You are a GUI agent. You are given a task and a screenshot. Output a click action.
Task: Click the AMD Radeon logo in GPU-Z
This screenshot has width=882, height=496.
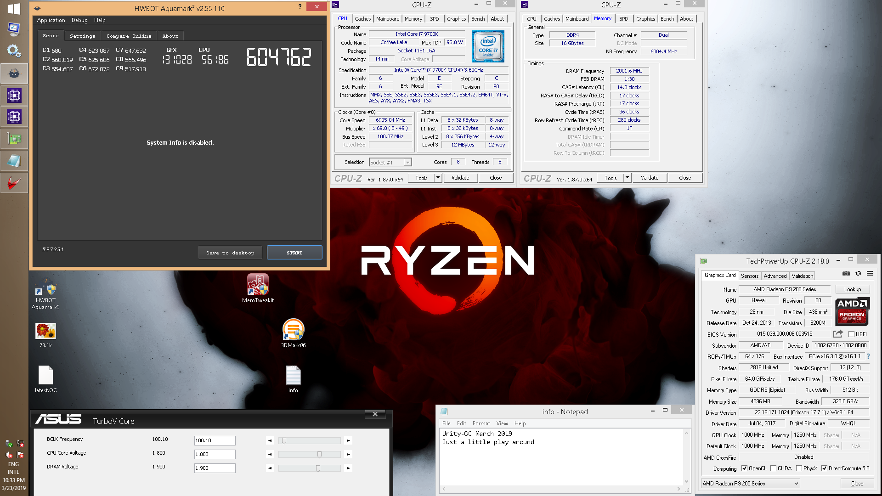click(852, 311)
